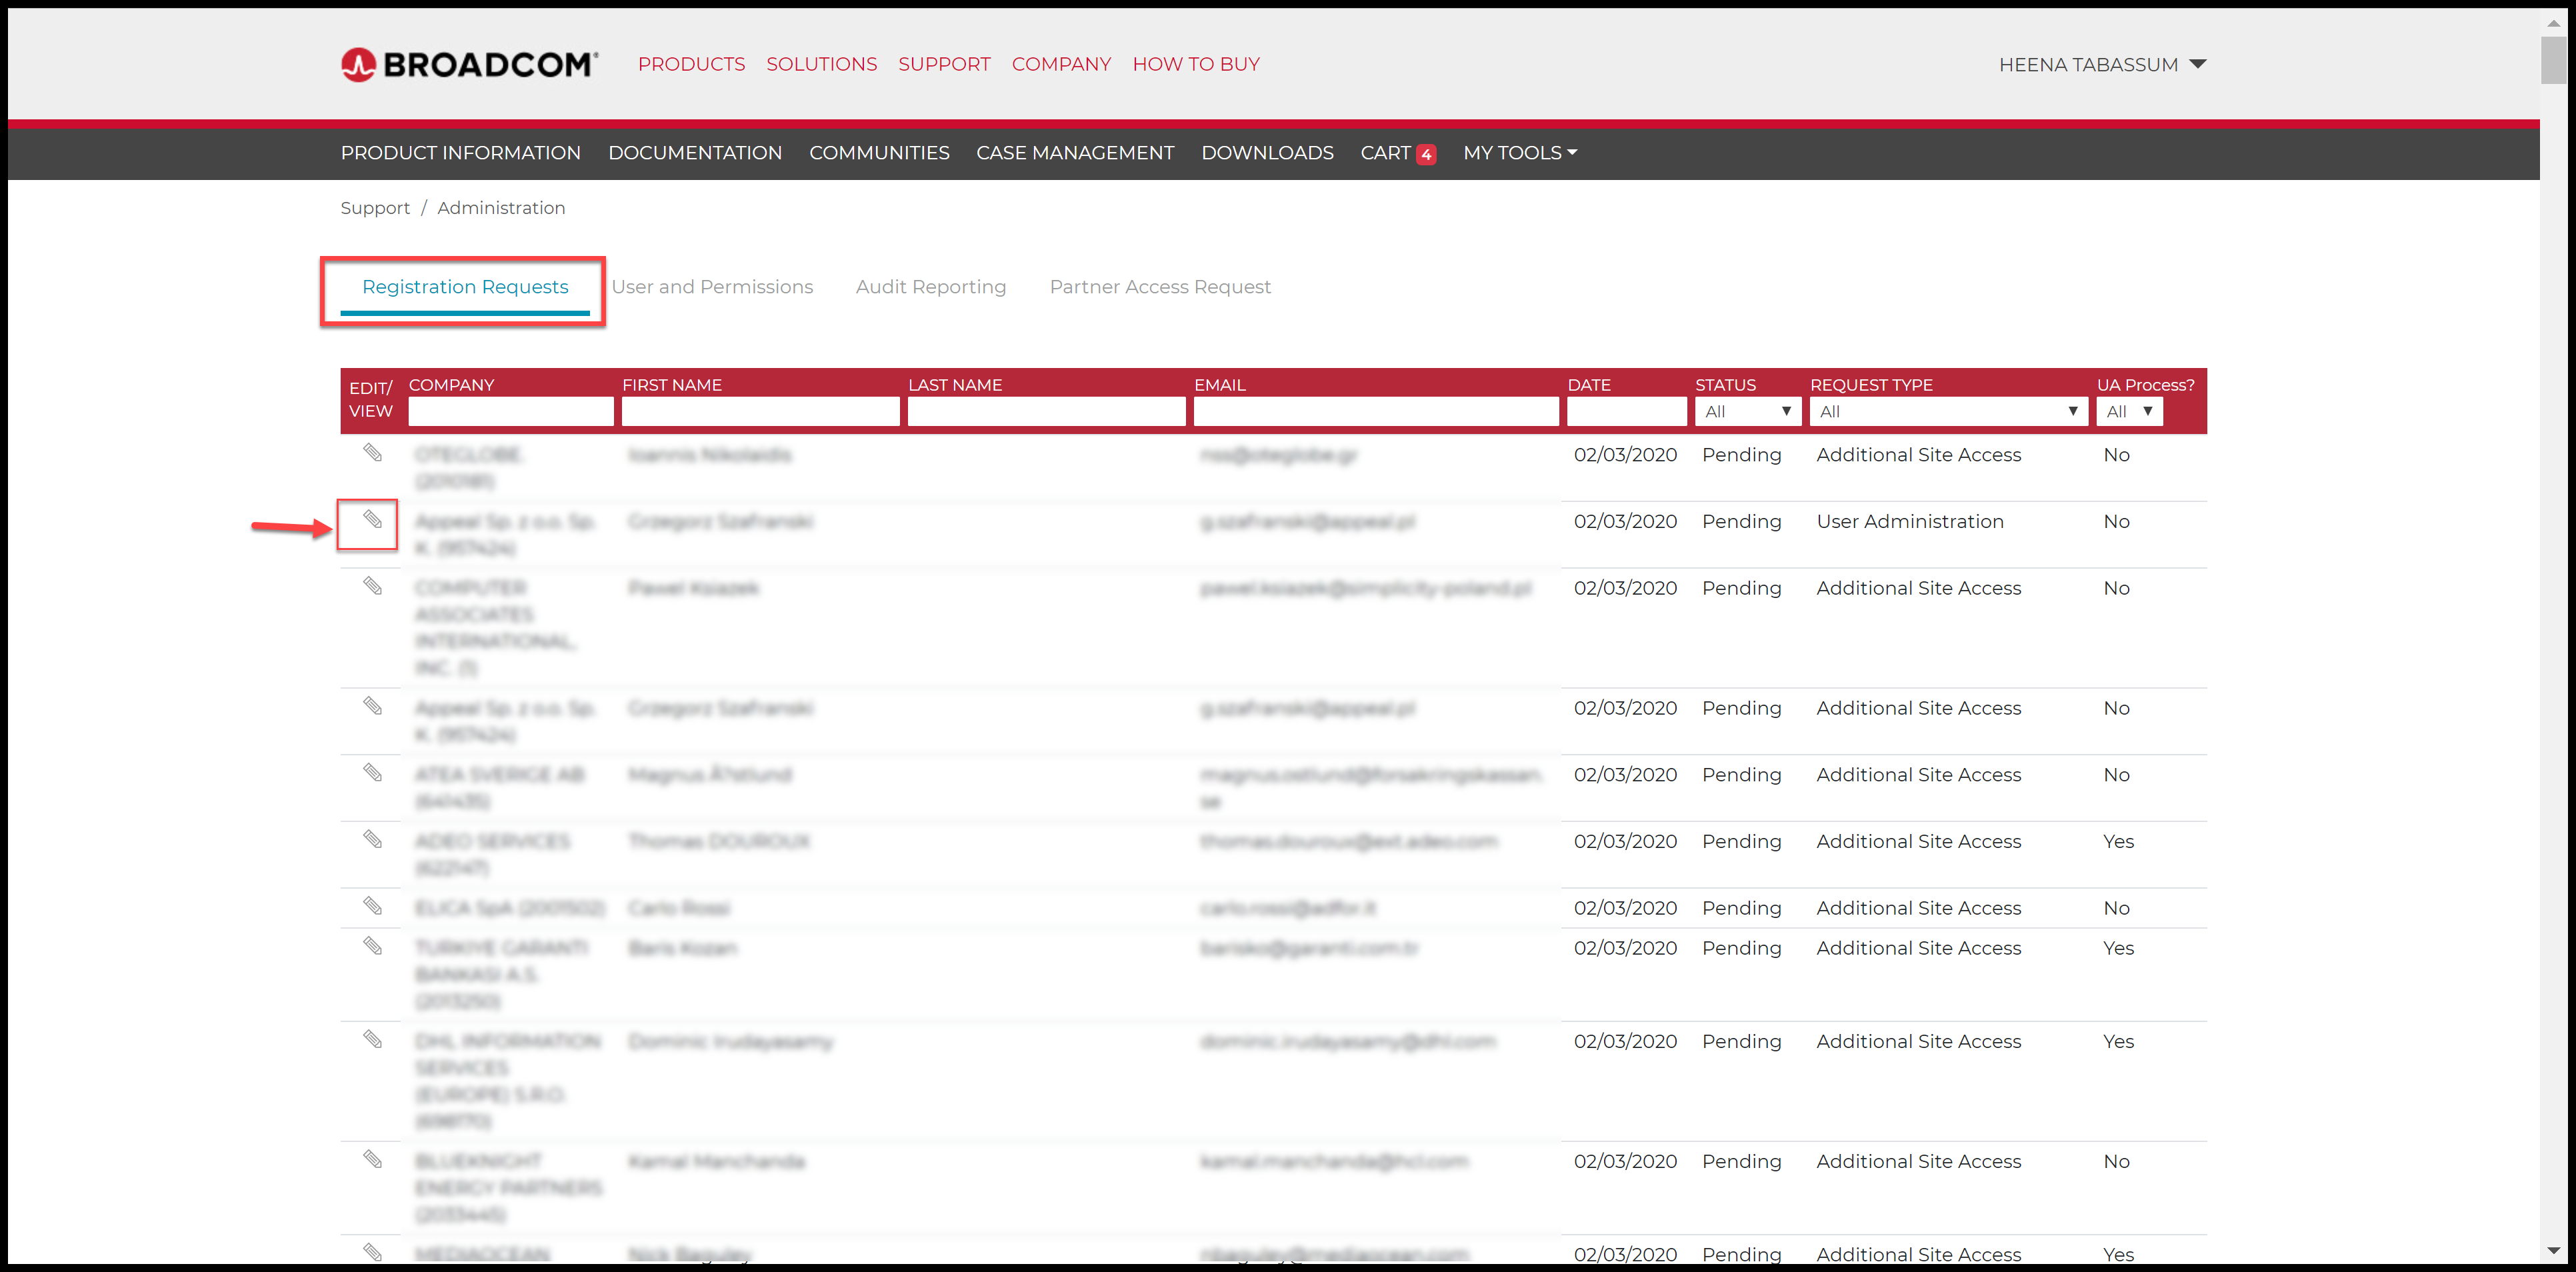Expand the MY TOOLS menu

coord(1519,153)
